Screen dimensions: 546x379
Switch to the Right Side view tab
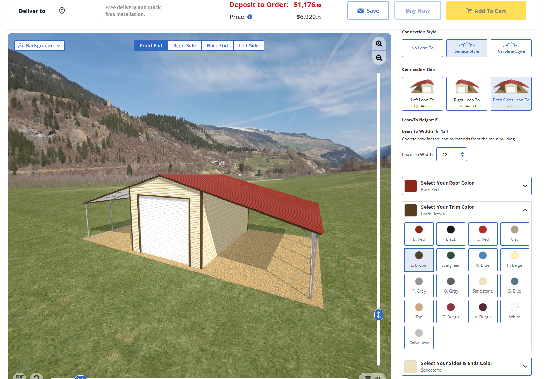(x=185, y=46)
